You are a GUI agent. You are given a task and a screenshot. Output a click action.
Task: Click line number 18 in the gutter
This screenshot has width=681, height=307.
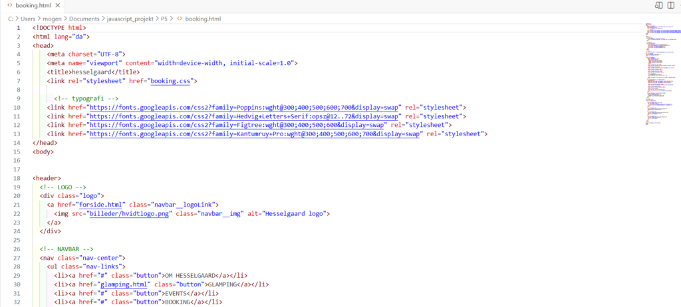(17, 179)
